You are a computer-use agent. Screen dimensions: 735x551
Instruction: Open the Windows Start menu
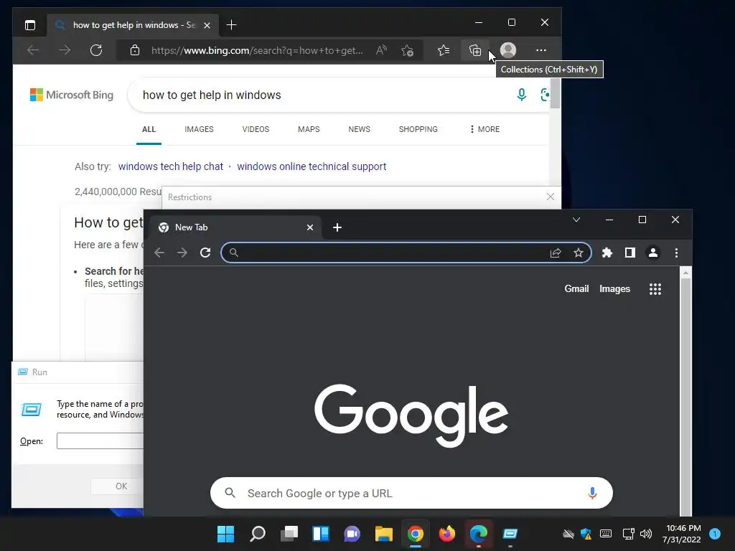pyautogui.click(x=225, y=534)
